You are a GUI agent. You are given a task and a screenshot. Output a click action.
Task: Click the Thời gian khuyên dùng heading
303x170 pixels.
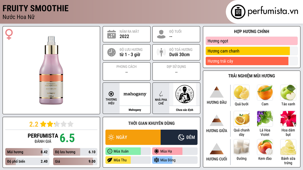(x=151, y=123)
